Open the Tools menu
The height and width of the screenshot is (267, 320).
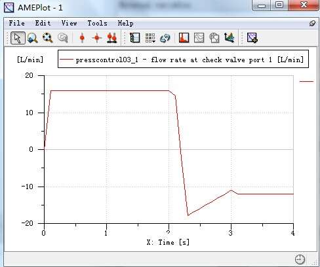(x=97, y=23)
